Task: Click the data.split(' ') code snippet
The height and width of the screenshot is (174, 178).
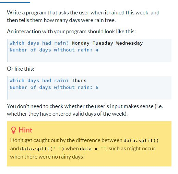Action: [x=42, y=149]
